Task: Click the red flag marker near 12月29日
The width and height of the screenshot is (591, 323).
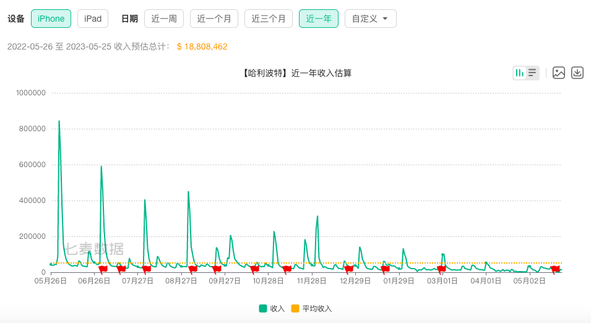Action: pyautogui.click(x=349, y=269)
